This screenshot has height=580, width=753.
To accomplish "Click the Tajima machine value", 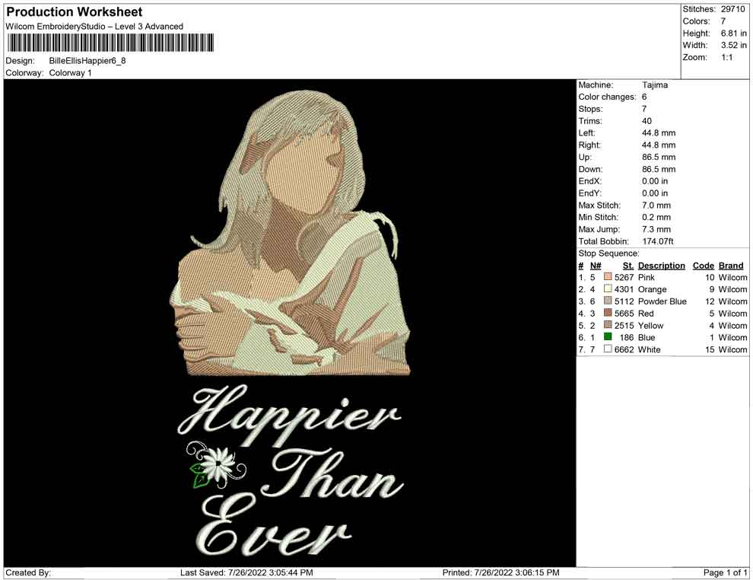I will point(654,85).
